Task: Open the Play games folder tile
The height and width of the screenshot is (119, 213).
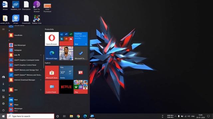Action: point(81,87)
